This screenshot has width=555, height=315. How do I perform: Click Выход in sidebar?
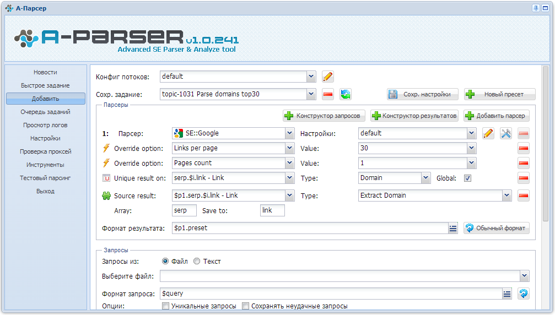pyautogui.click(x=45, y=191)
